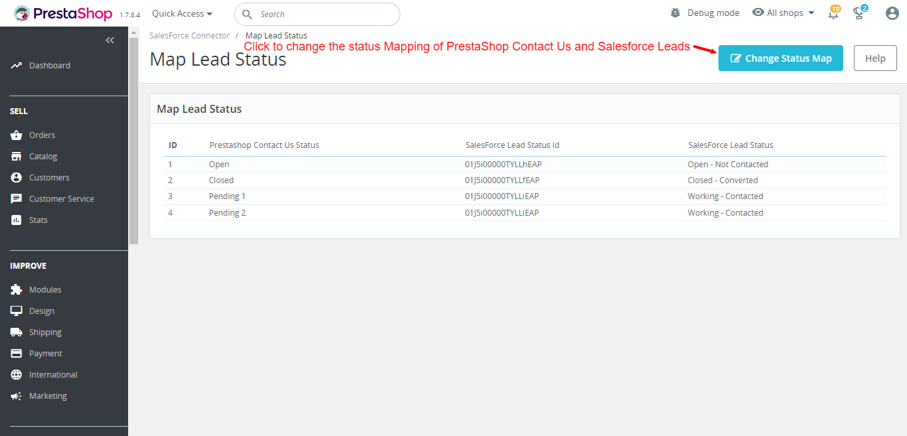
Task: Click Working - Contacted in the Pending 2 row
Action: 726,213
